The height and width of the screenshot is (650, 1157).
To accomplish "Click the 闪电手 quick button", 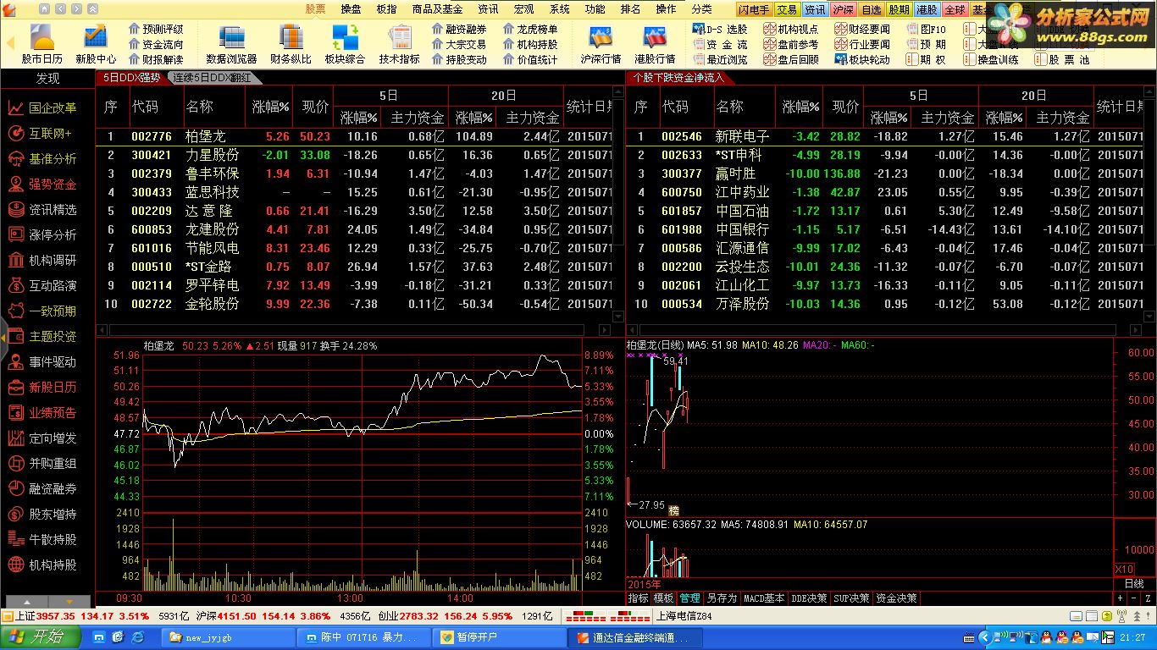I will 754,9.
